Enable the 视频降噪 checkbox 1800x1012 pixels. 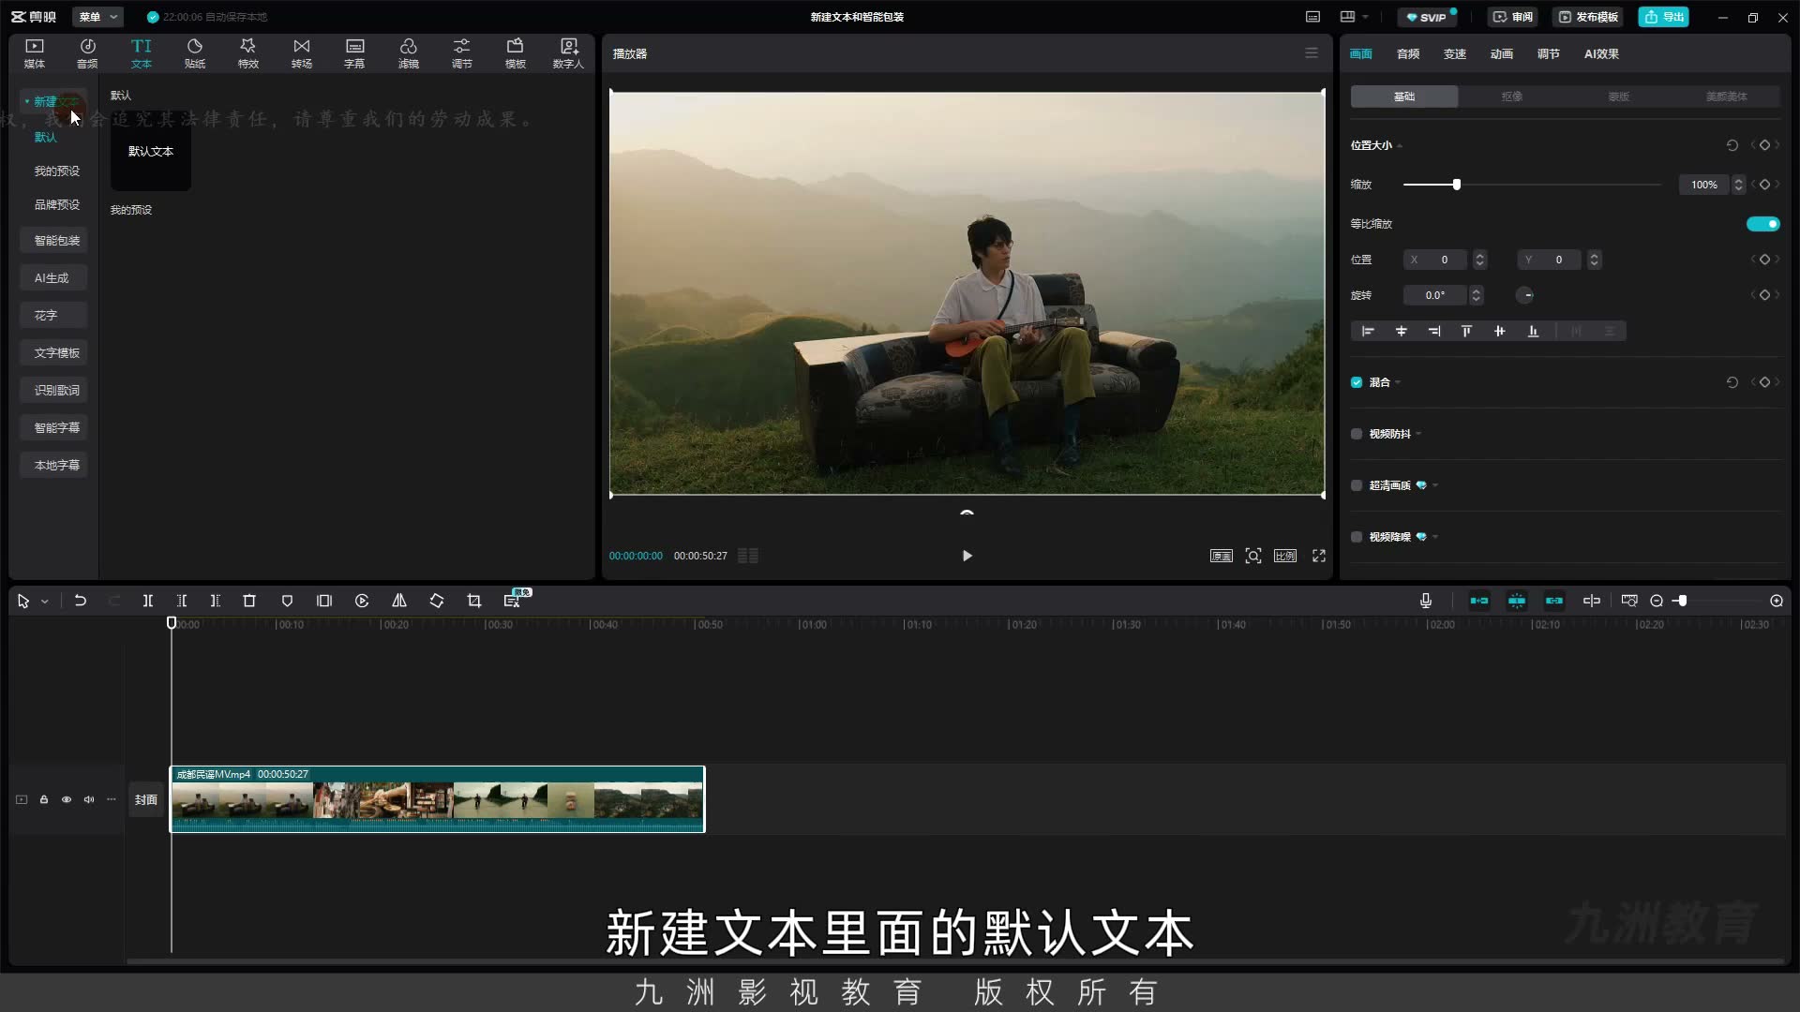click(x=1357, y=537)
